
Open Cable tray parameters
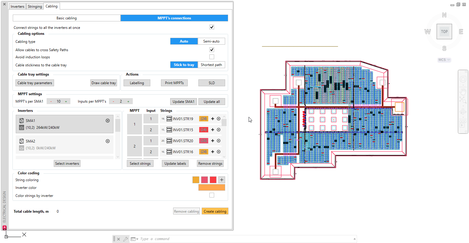pyautogui.click(x=35, y=83)
